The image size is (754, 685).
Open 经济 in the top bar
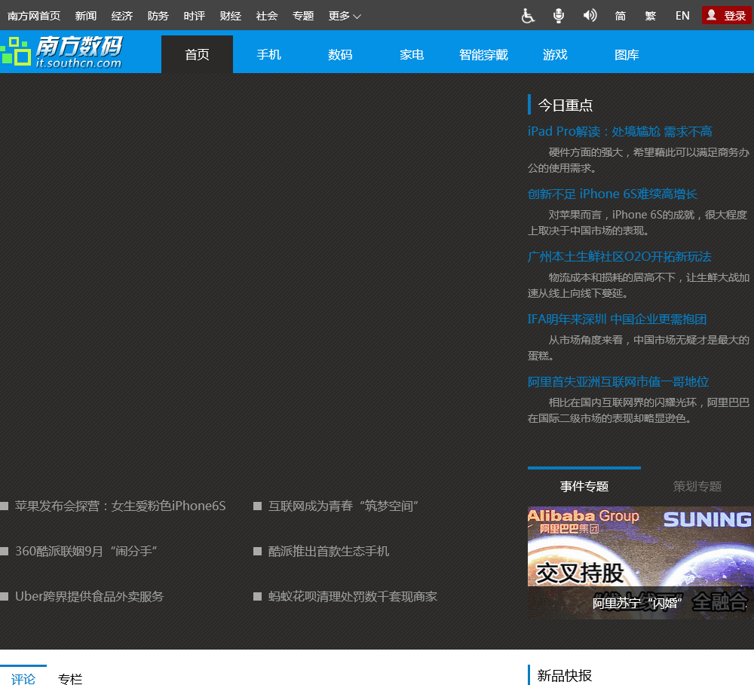pyautogui.click(x=121, y=16)
